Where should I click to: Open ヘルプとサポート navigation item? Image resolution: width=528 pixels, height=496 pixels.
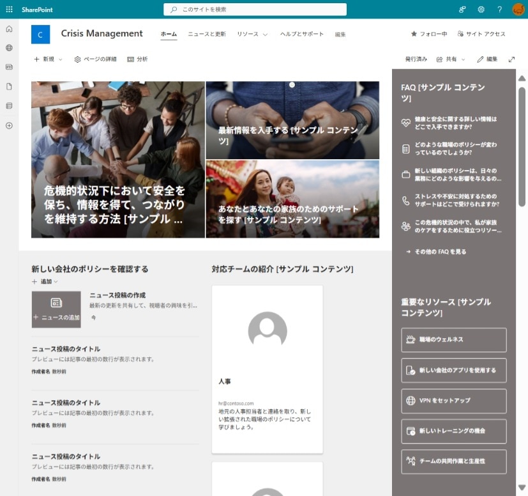click(302, 34)
